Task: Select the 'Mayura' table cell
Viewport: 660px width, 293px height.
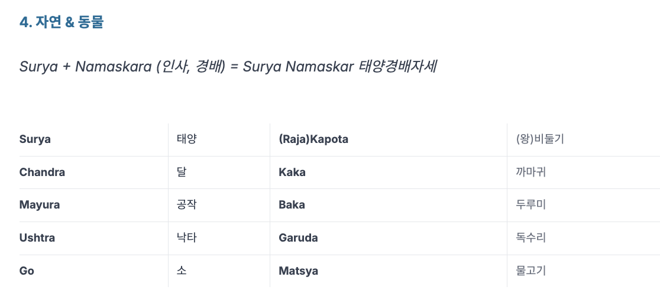Action: 93,205
